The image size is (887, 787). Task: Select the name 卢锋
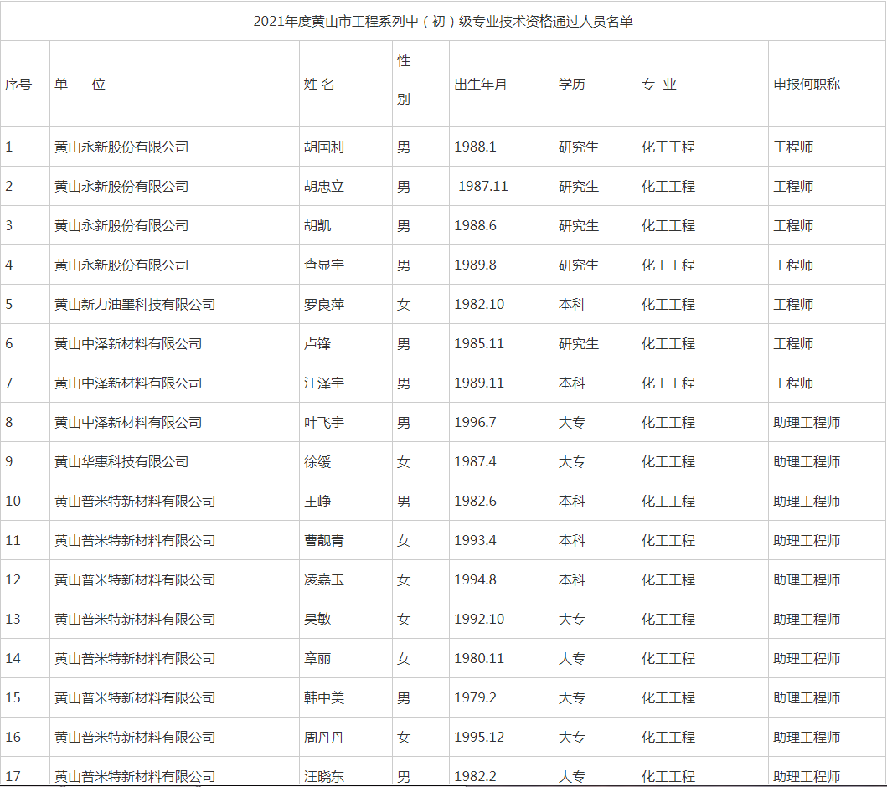[317, 344]
